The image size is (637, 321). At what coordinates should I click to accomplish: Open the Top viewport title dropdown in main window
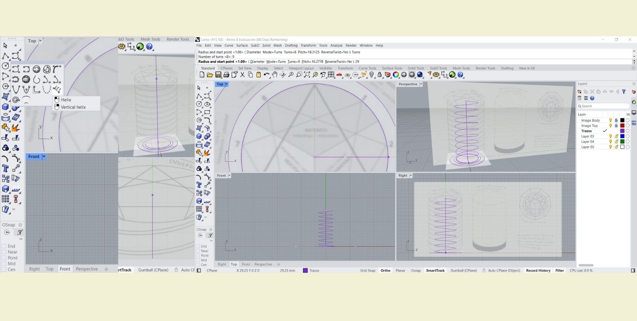227,84
